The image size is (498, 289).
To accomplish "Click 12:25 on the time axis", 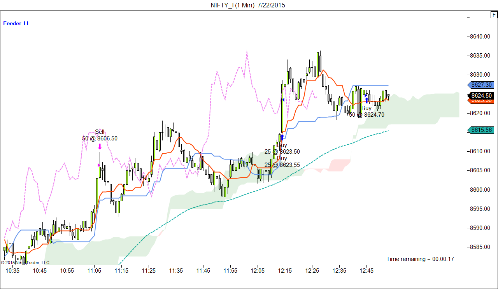I will tap(312, 270).
